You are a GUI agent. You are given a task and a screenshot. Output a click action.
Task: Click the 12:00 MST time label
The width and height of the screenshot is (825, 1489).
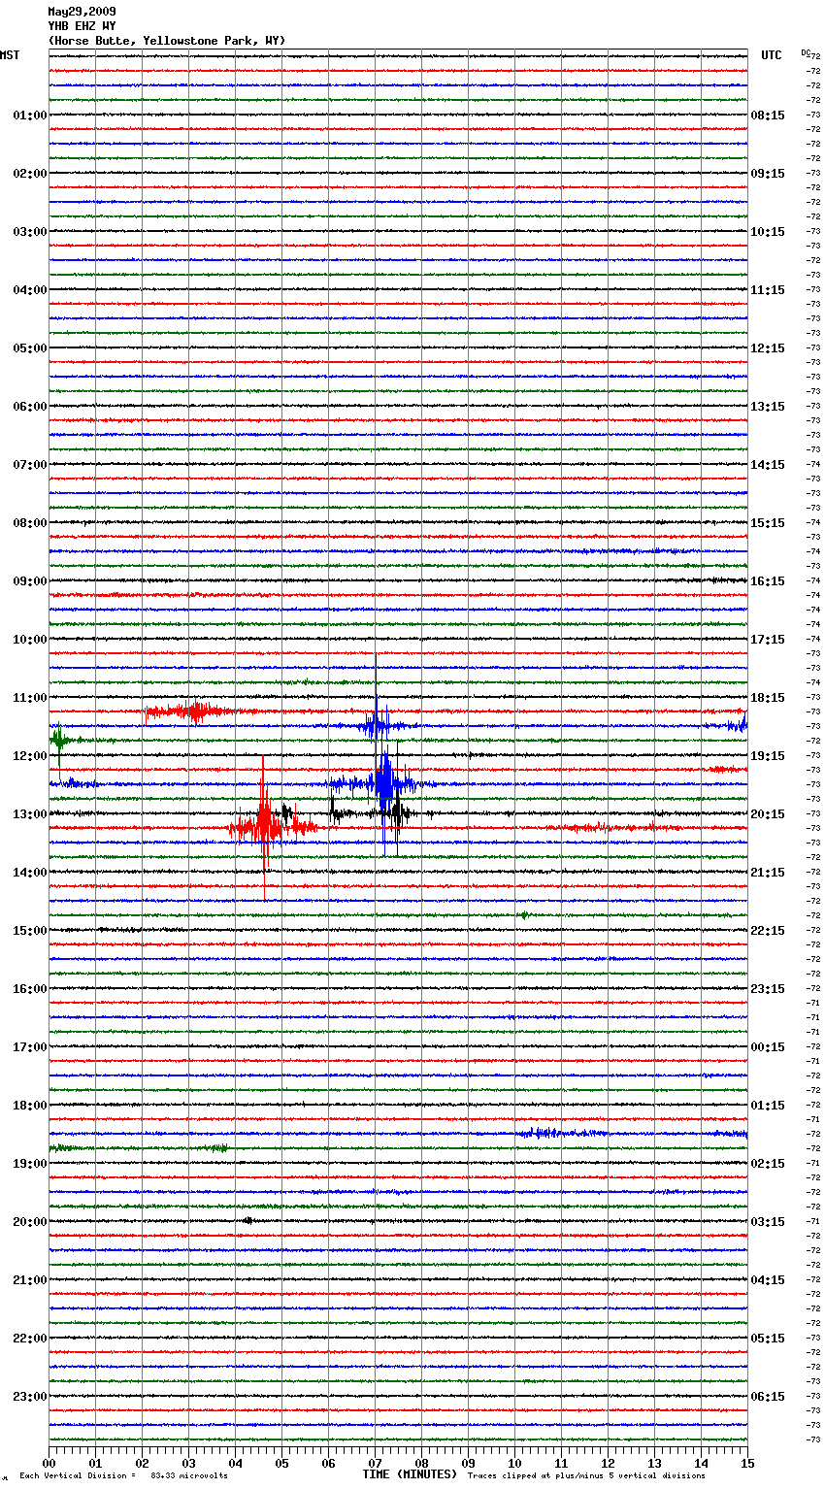click(29, 756)
